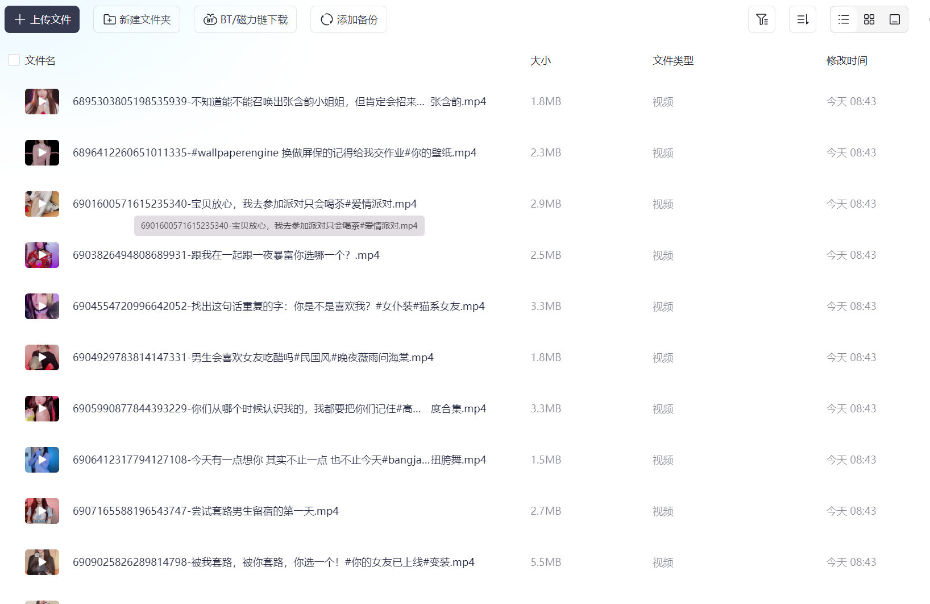
Task: Play thumbnail of wallpaperengine video
Action: click(42, 152)
